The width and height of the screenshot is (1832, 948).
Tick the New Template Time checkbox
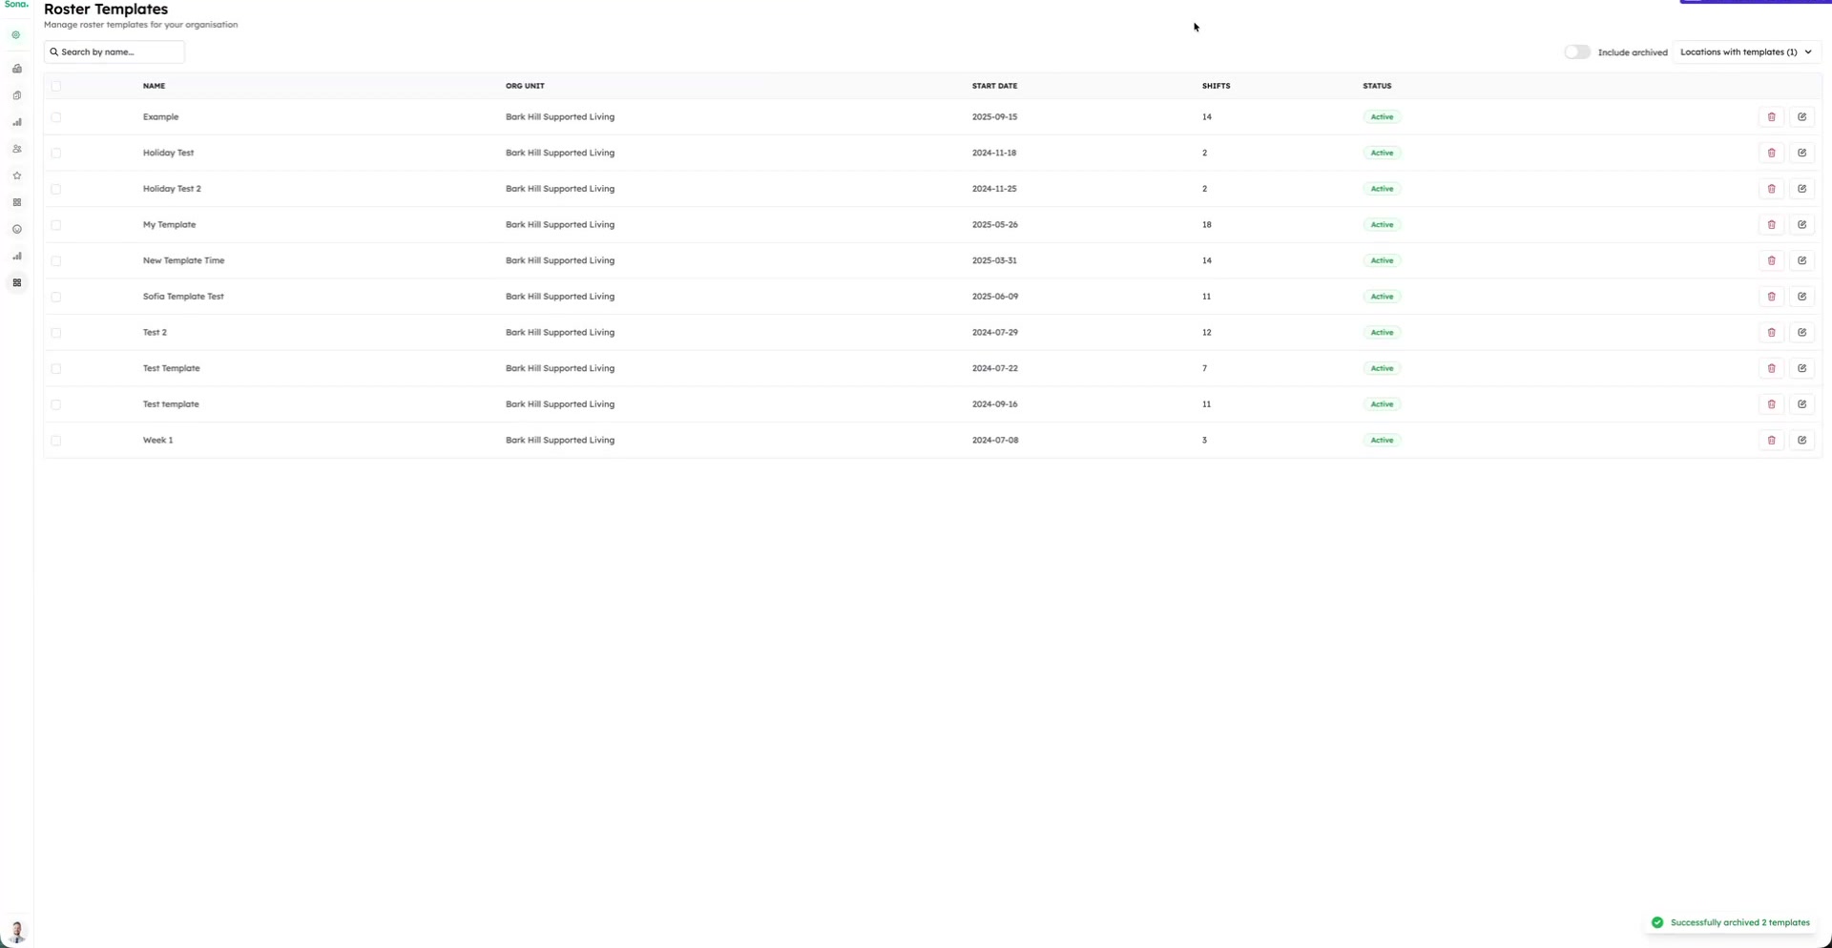pos(56,261)
